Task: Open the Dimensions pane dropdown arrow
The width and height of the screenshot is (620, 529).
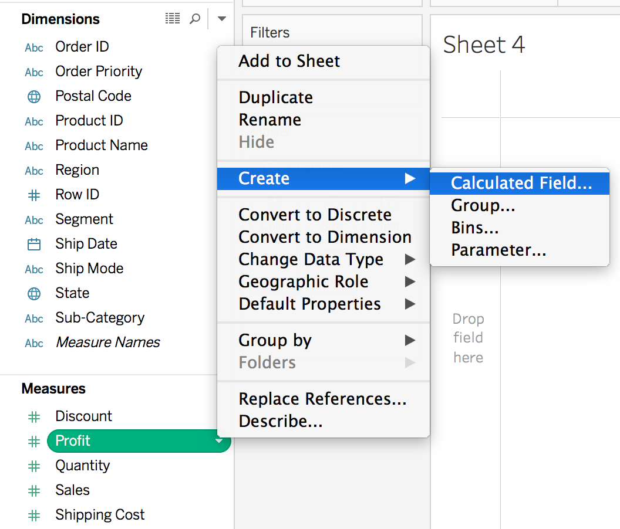Action: coord(221,19)
